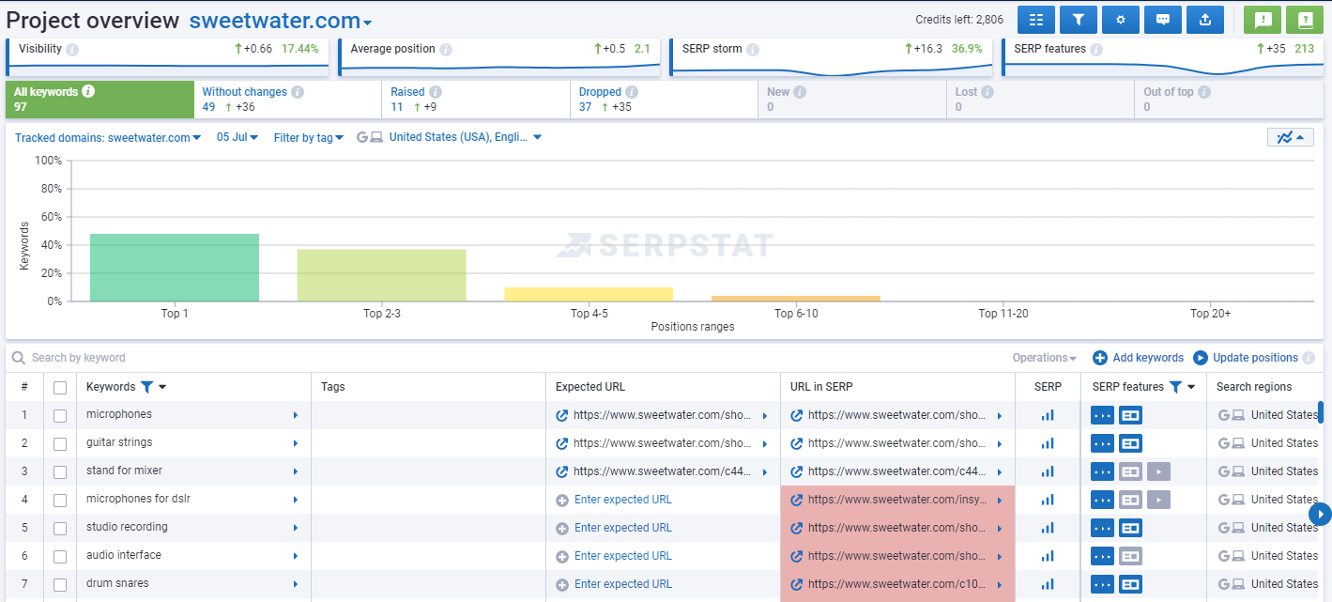
Task: Open the Operations dropdown
Action: 1045,358
